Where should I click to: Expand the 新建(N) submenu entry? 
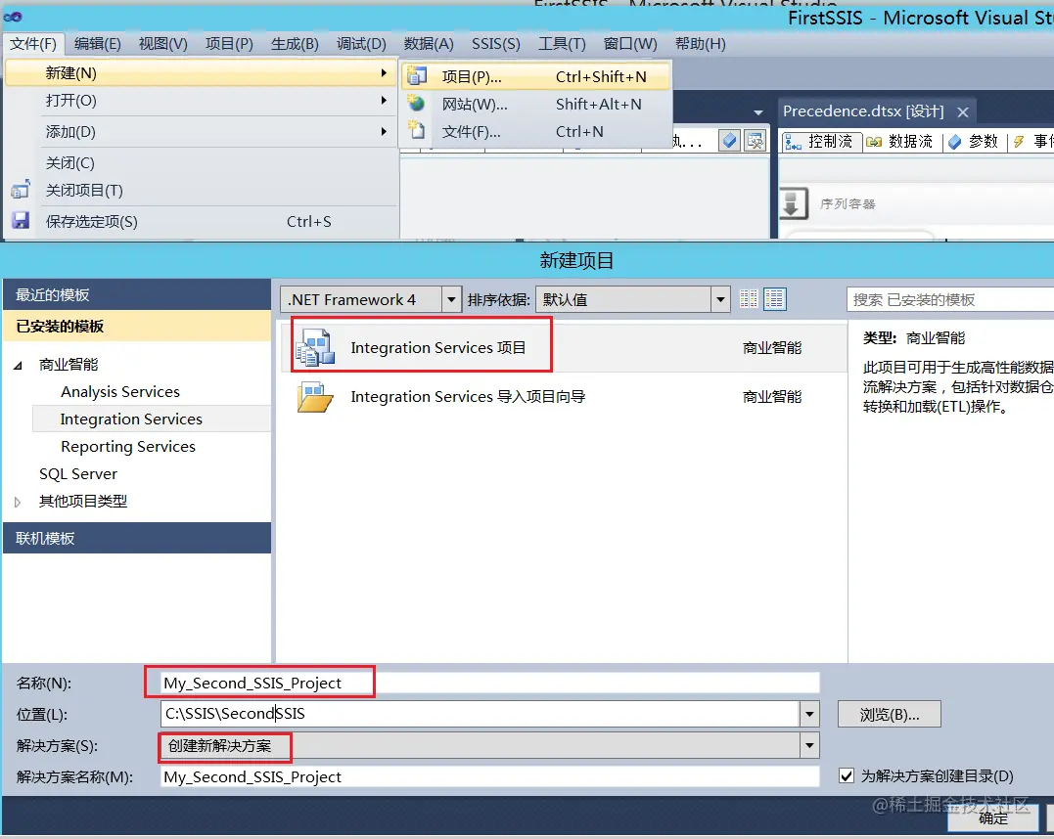tap(201, 72)
